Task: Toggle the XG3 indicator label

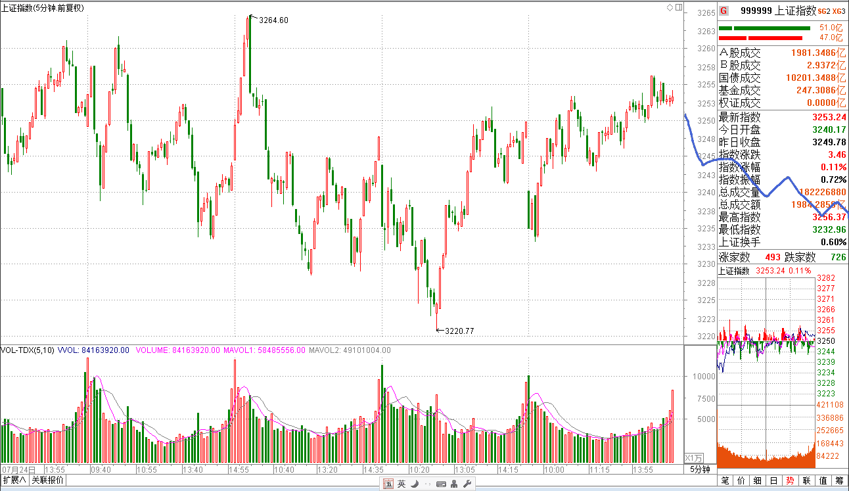Action: 838,11
